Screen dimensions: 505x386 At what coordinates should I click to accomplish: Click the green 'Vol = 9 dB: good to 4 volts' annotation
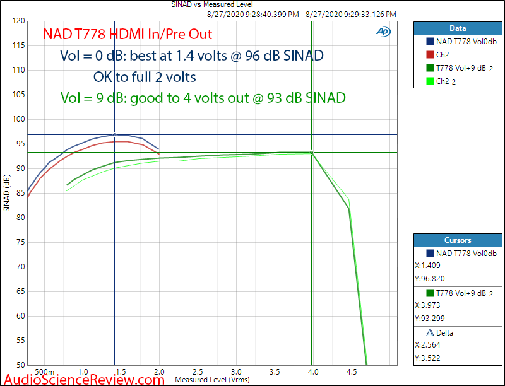[x=203, y=98]
